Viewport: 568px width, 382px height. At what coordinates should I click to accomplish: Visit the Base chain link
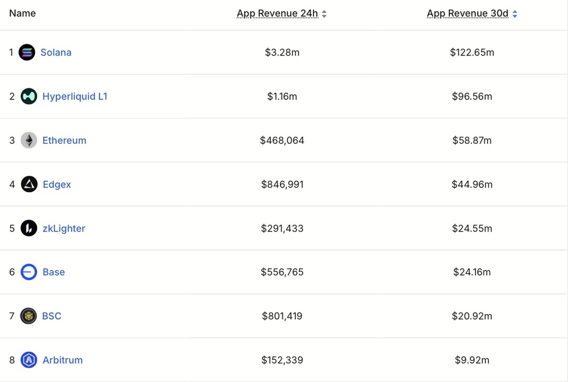[x=54, y=272]
